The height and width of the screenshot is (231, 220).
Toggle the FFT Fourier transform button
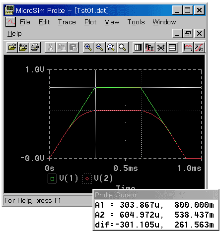[x=149, y=48]
